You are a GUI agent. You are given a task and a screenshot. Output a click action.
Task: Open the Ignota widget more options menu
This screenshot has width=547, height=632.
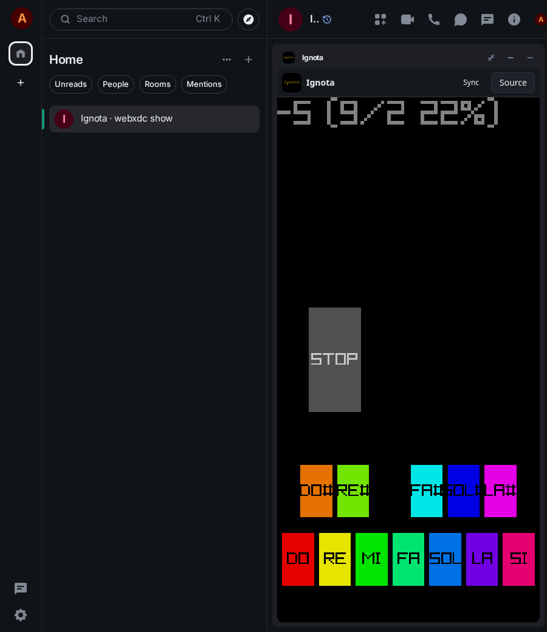click(x=529, y=58)
